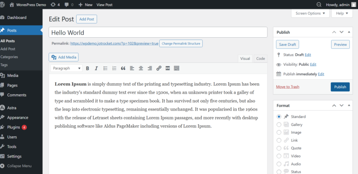This screenshot has height=174, width=358.
Task: Expand the Help panel
Action: coord(342,13)
